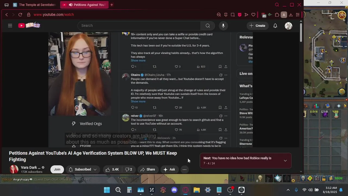Dislike the video
Image resolution: width=348 pixels, height=196 pixels.
(x=129, y=169)
